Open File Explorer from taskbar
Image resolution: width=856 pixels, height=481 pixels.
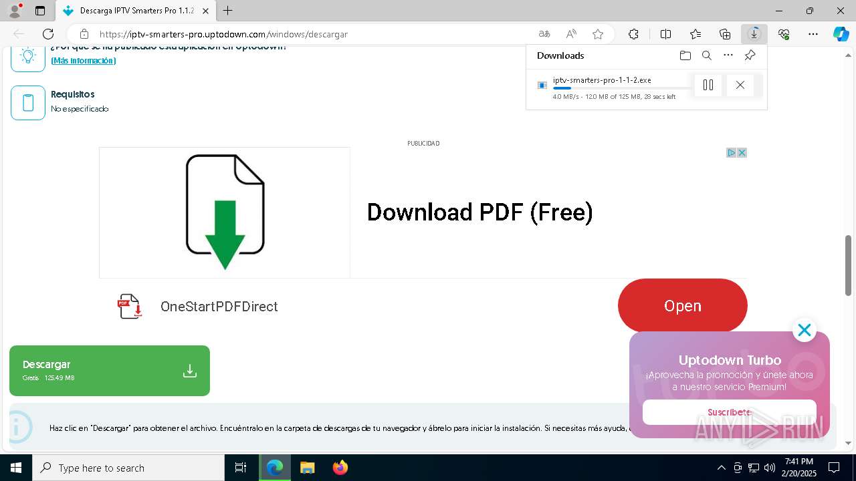click(x=307, y=468)
